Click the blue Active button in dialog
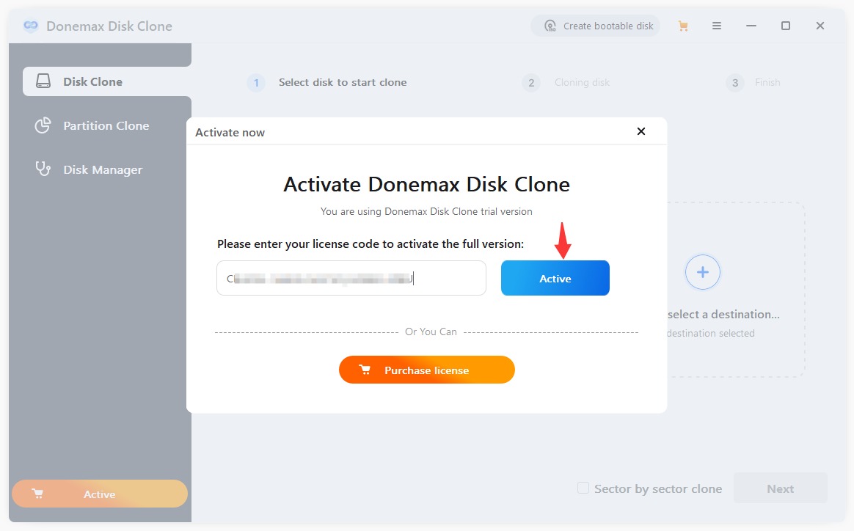Viewport: 854px width, 531px height. click(555, 278)
